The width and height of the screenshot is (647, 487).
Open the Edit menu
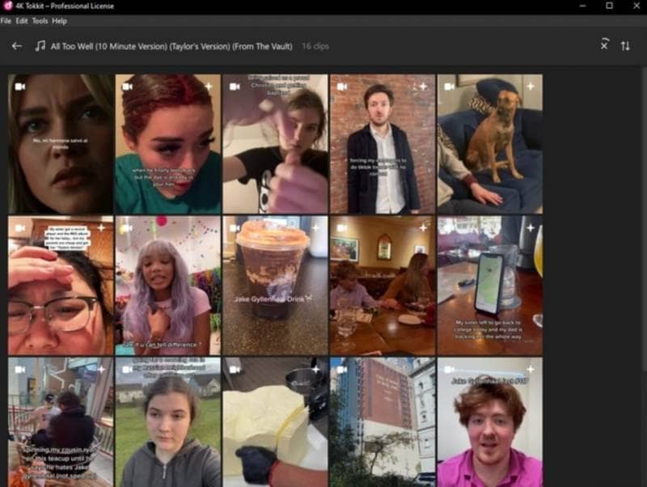(22, 21)
